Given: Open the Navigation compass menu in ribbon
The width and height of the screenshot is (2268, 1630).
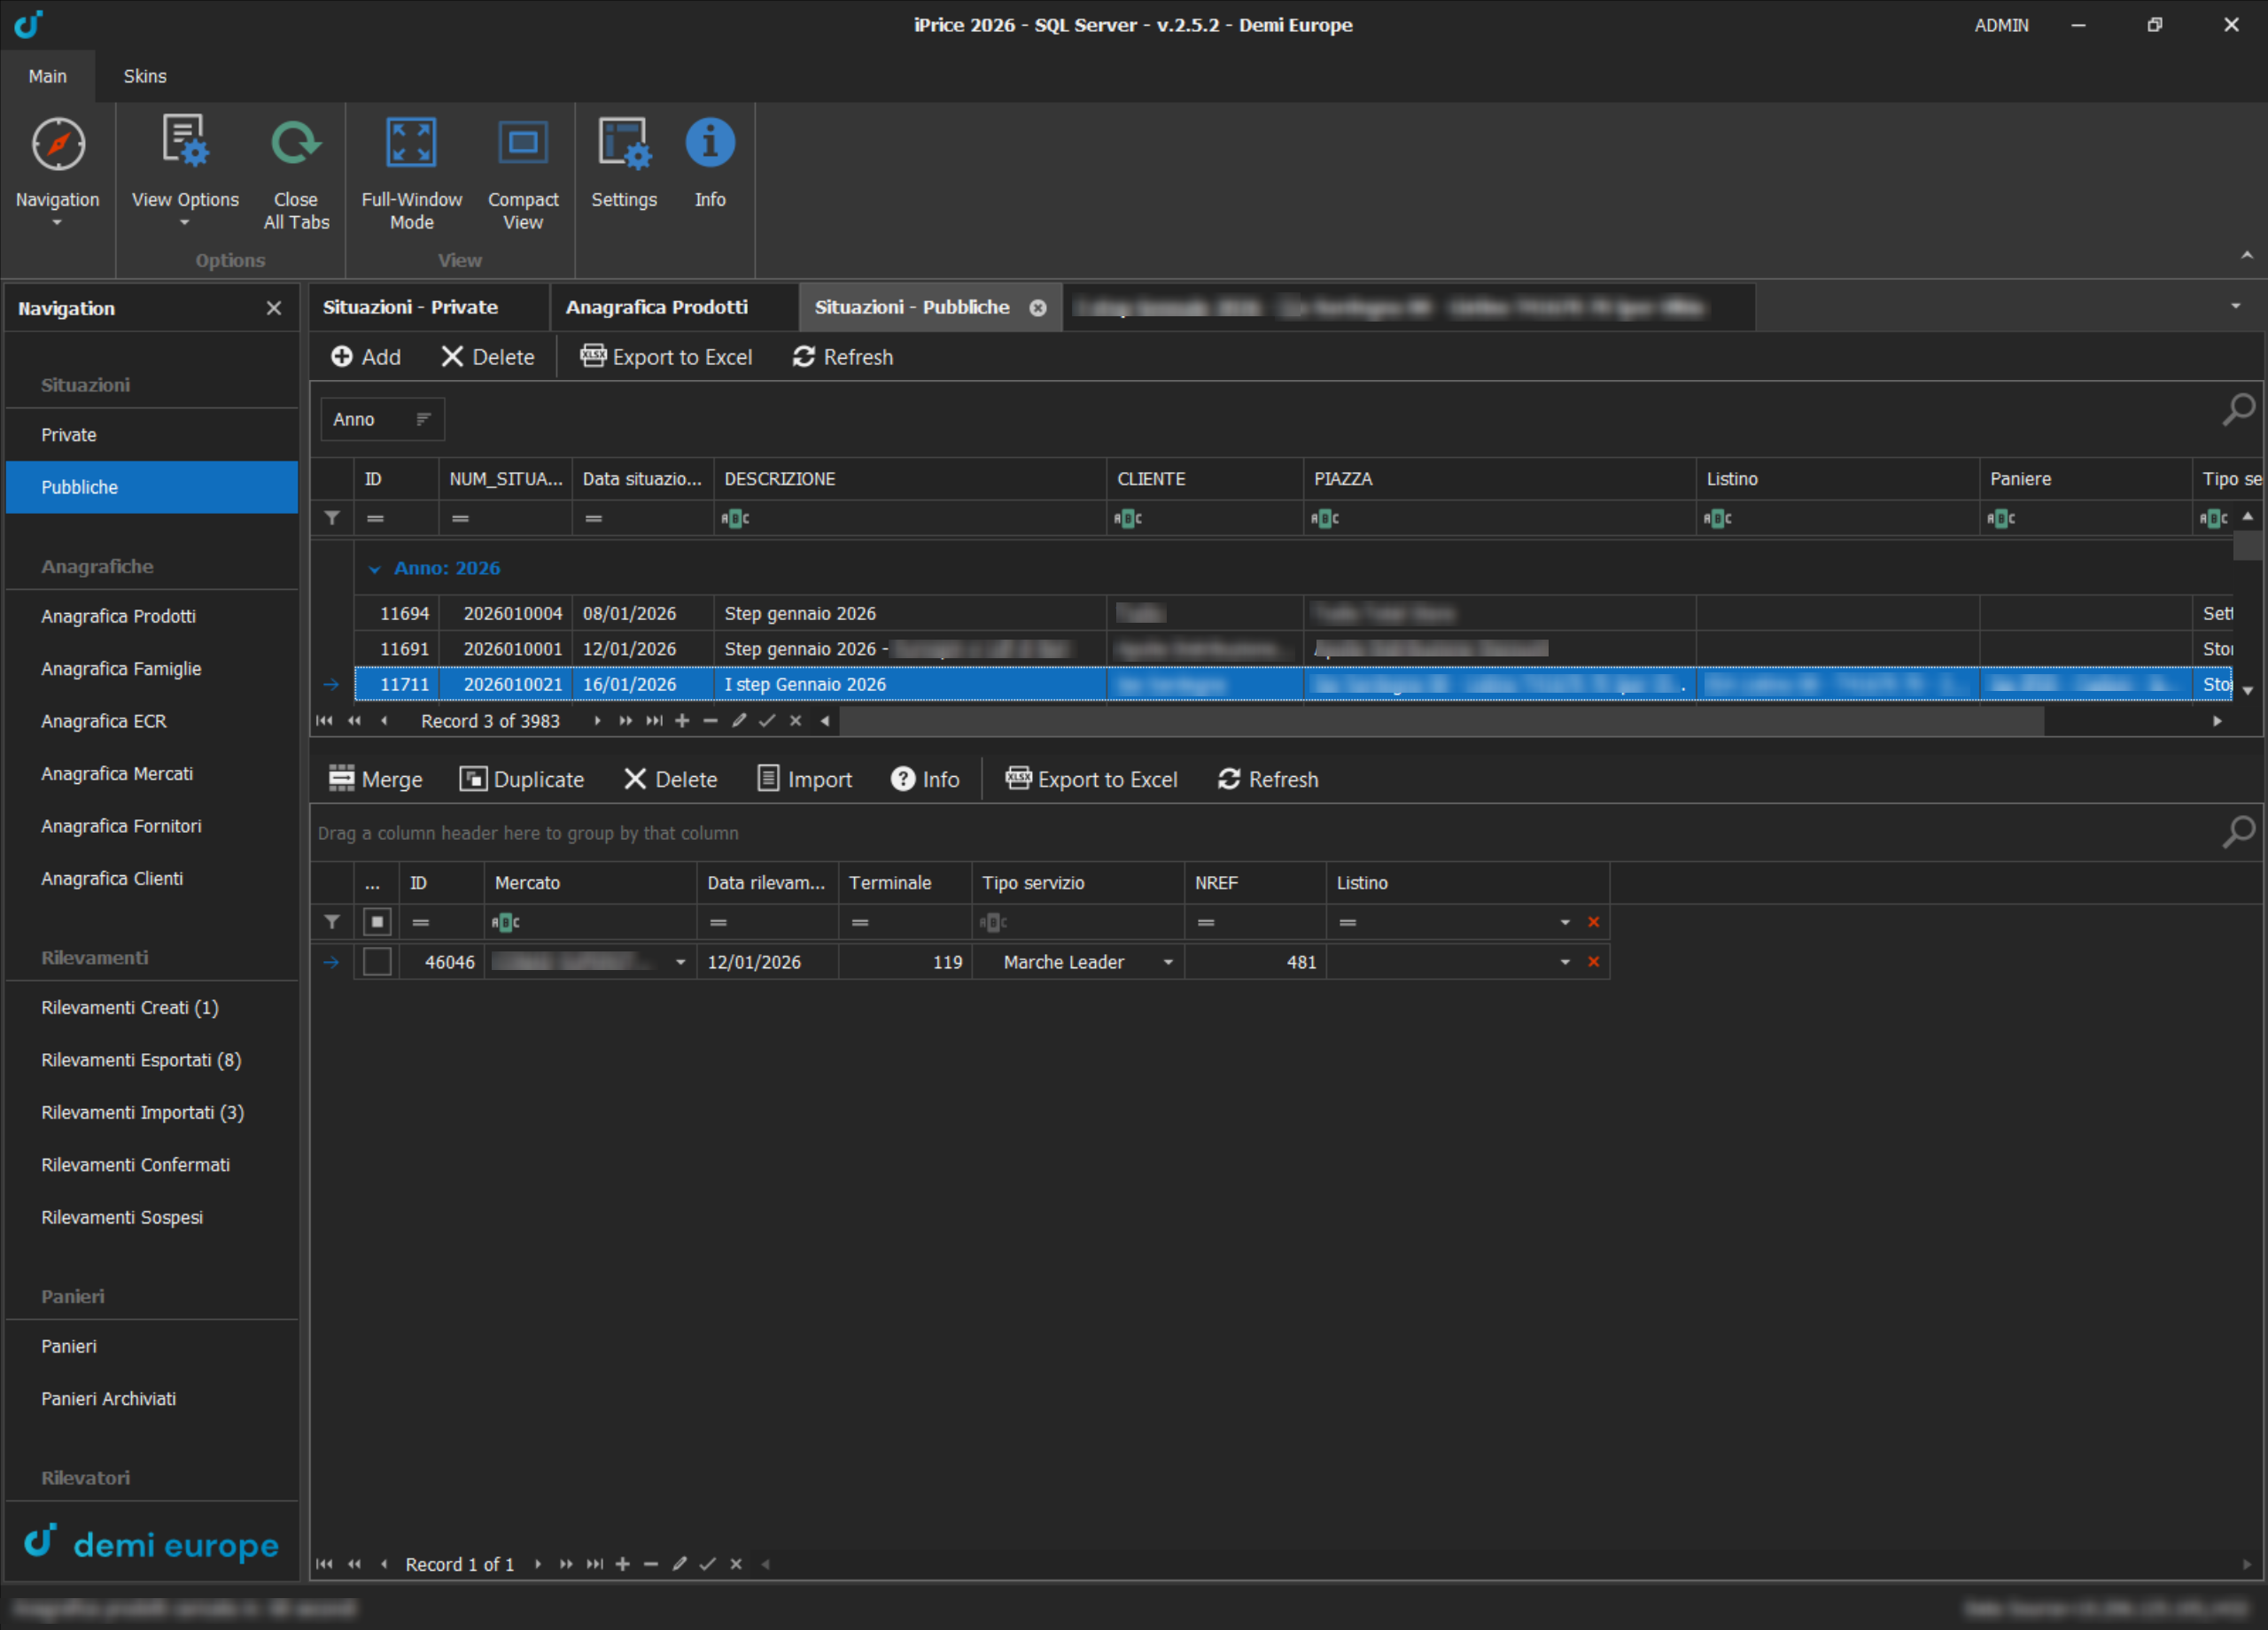Looking at the screenshot, I should click(x=58, y=170).
